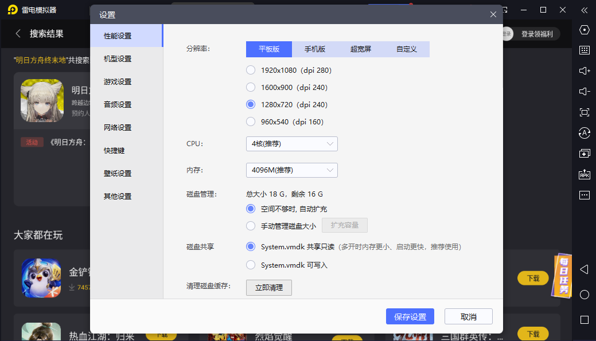Select System.vmdk writable option

pos(251,265)
